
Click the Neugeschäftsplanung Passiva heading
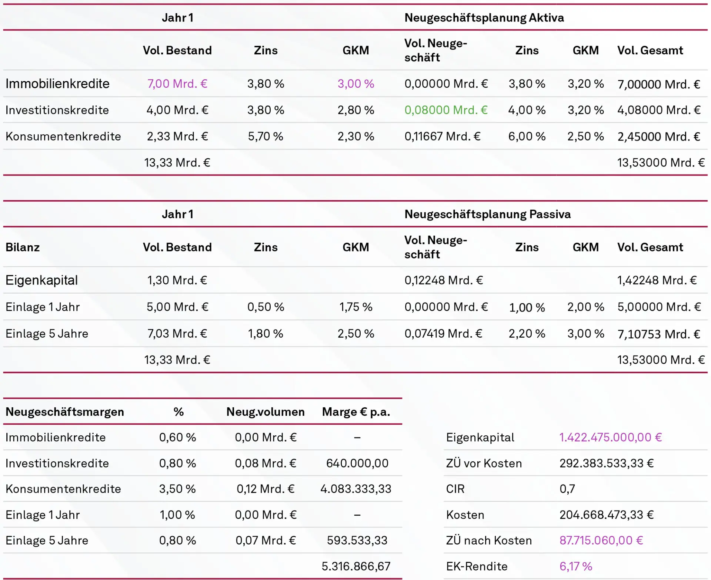(487, 214)
